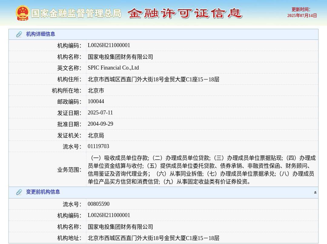Click 机构名称 value in the 变更前 section
This screenshot has height=244, width=327.
120,227
